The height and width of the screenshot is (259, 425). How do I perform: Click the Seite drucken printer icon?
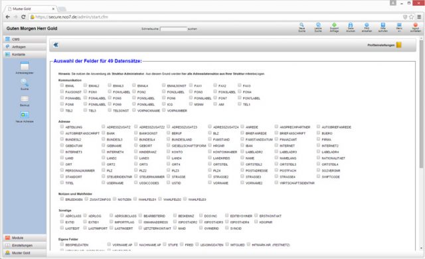pos(351,25)
